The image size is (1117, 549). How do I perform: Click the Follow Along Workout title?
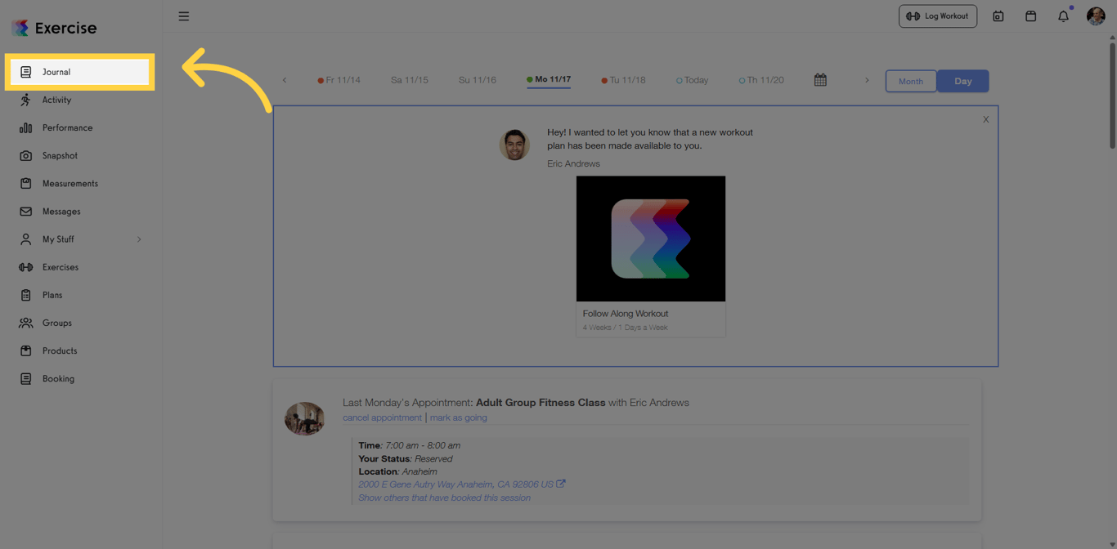pos(626,314)
